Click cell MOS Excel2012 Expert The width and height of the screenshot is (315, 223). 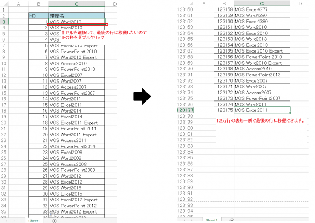pos(77,200)
